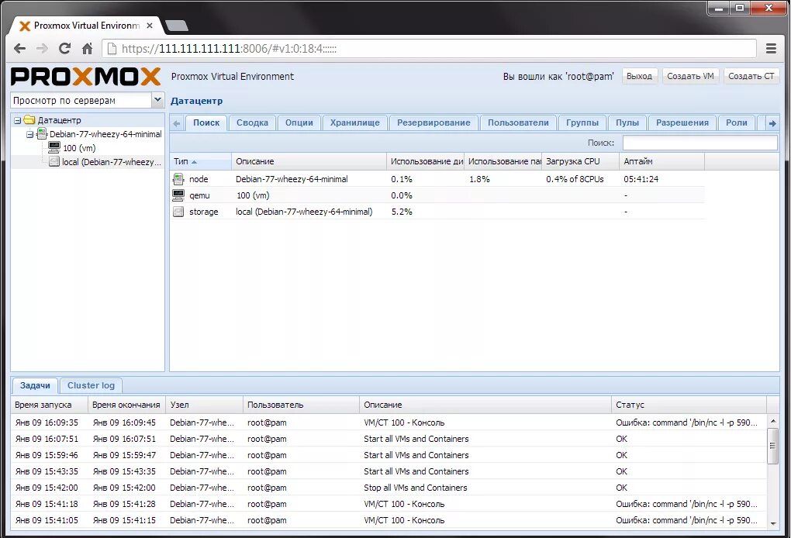Select 100 (vm) in the tree
The image size is (791, 538).
(79, 148)
